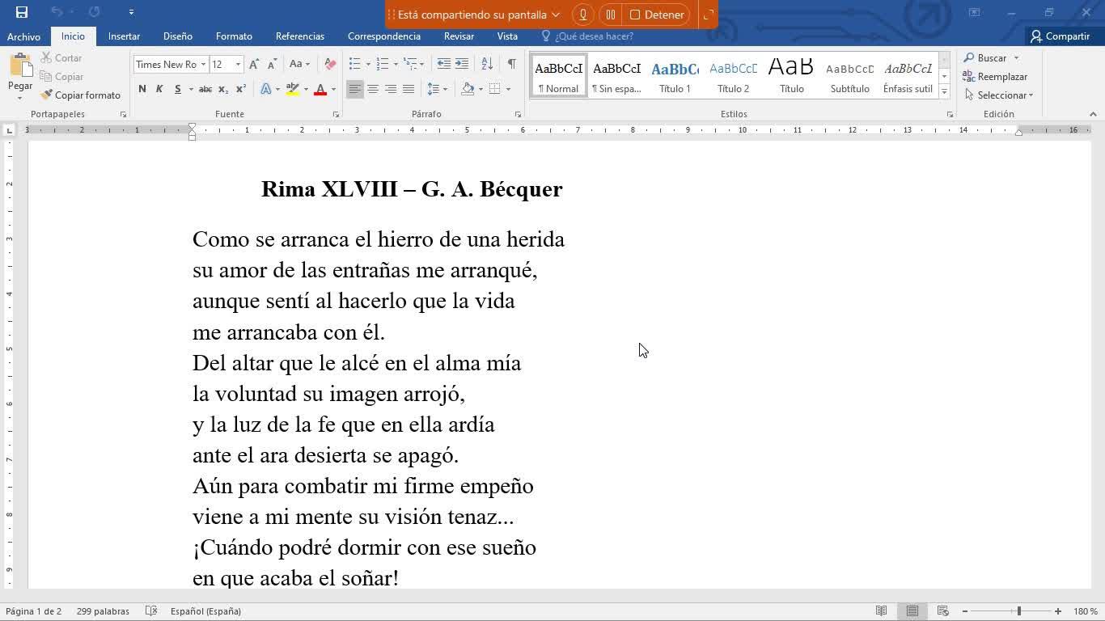Click Detener to stop screen sharing

657,15
